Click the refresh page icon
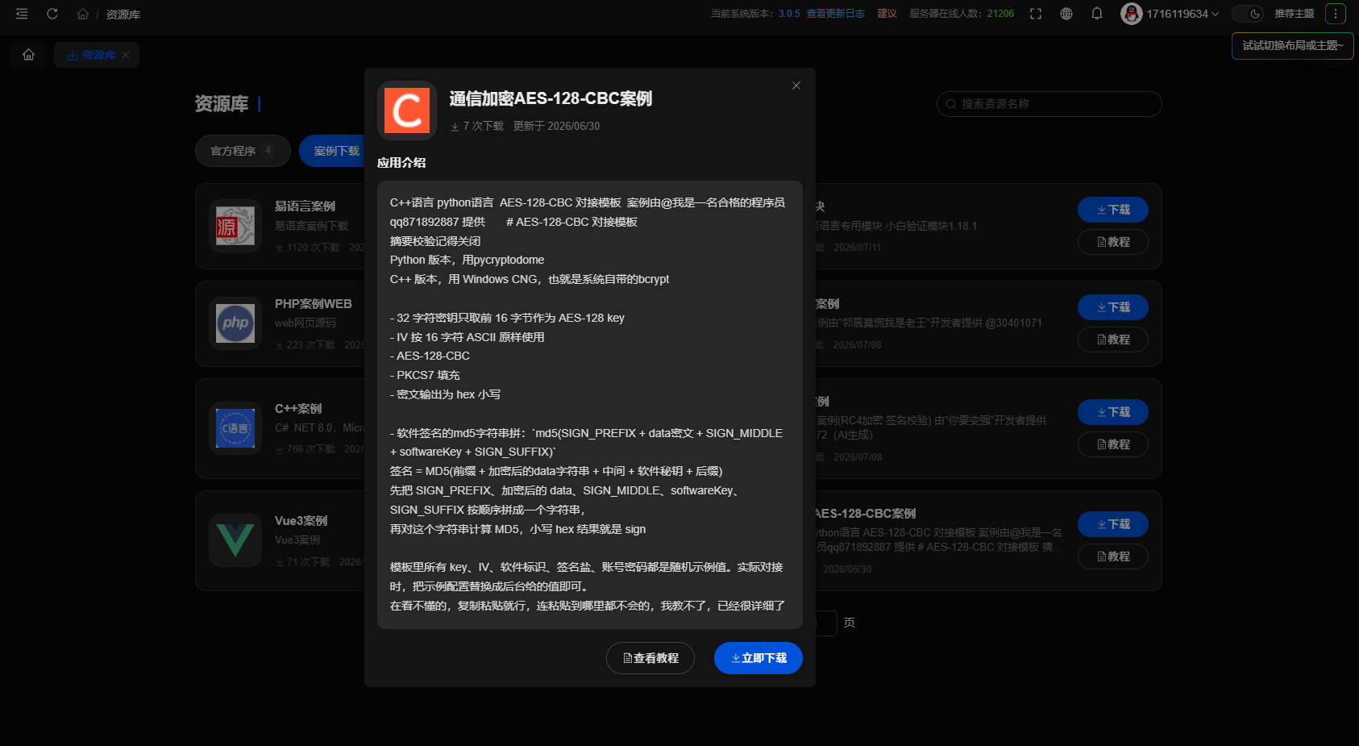Viewport: 1359px width, 746px height. pos(52,14)
